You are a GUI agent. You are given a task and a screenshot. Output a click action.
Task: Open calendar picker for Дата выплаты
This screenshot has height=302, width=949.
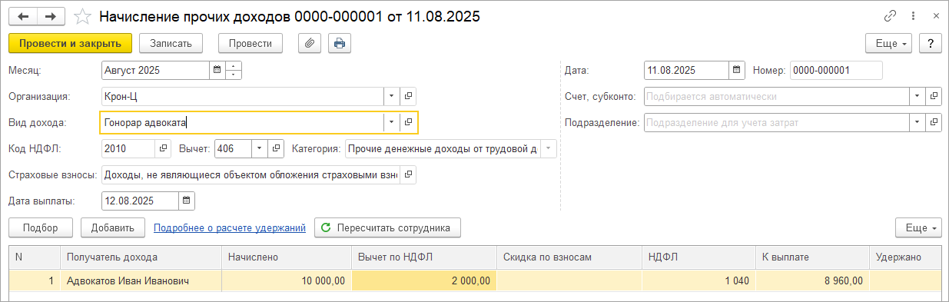point(187,201)
